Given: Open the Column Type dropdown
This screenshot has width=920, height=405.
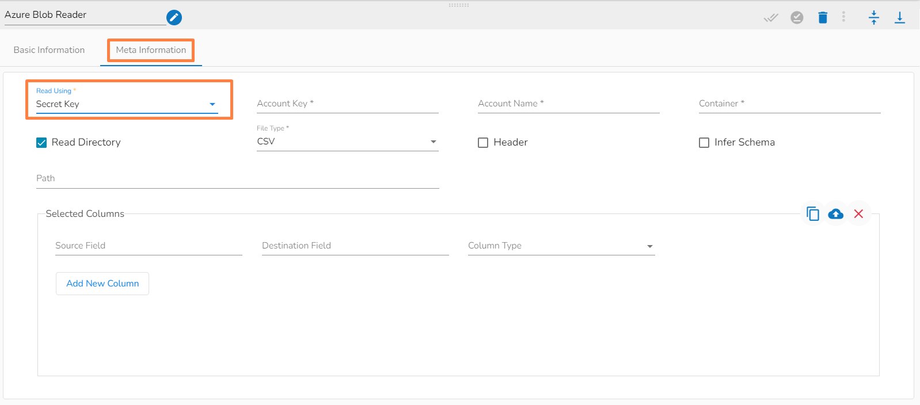Looking at the screenshot, I should [561, 246].
